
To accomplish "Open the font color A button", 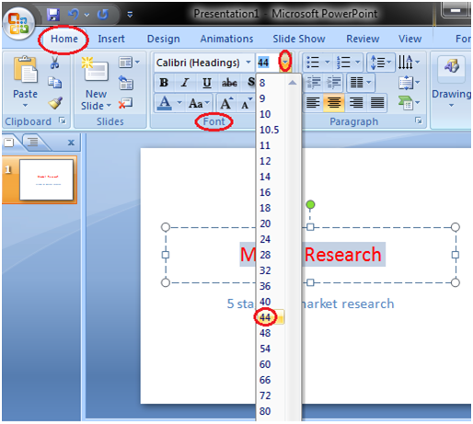I will [x=165, y=103].
